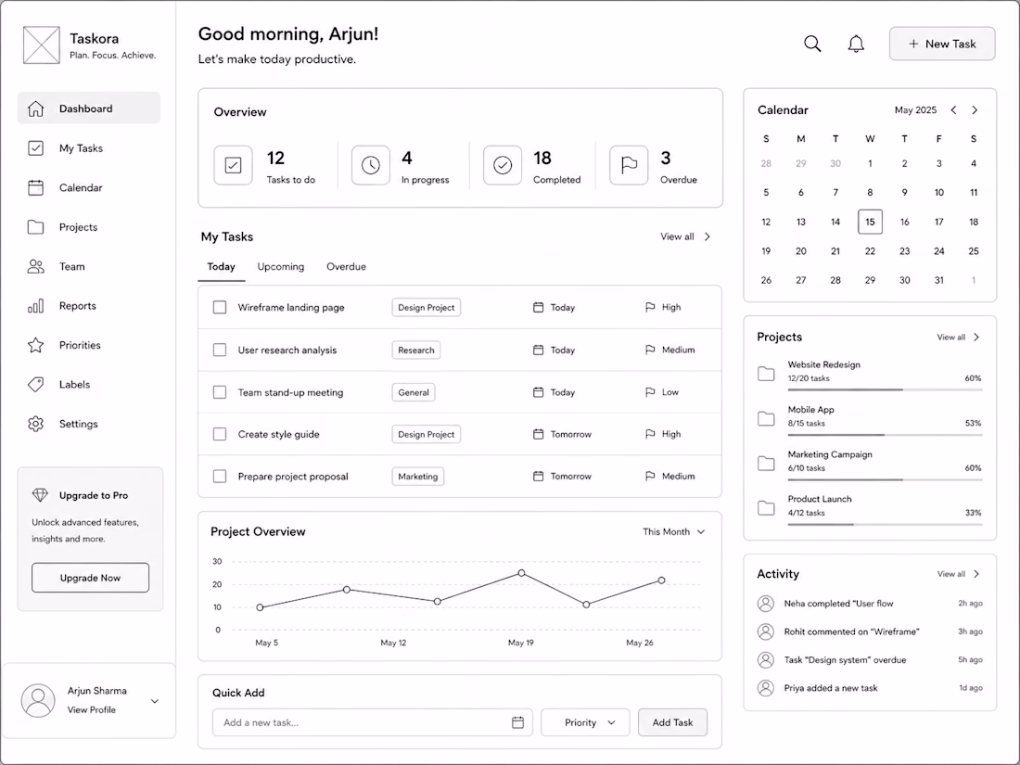1020x765 pixels.
Task: Select May 22 in the calendar
Action: 870,251
